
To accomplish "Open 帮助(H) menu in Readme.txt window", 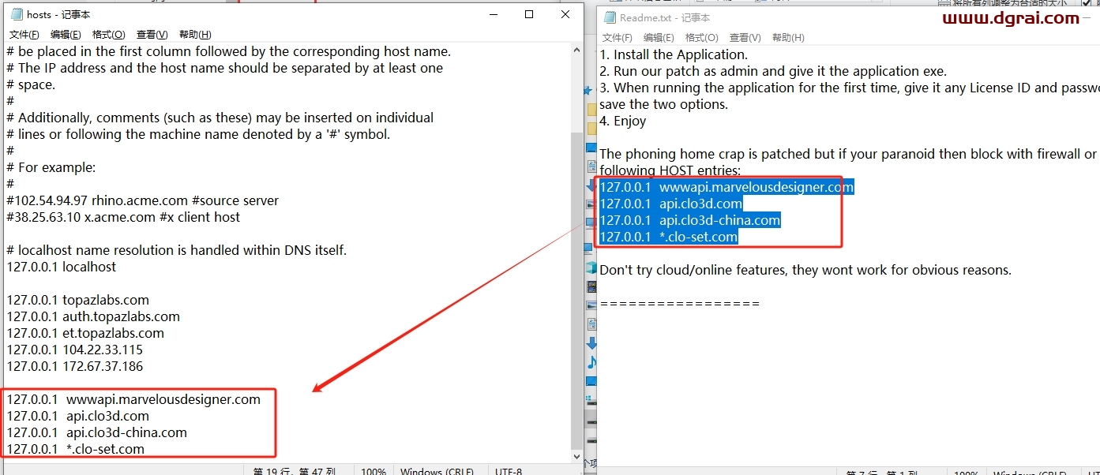I will click(x=788, y=37).
